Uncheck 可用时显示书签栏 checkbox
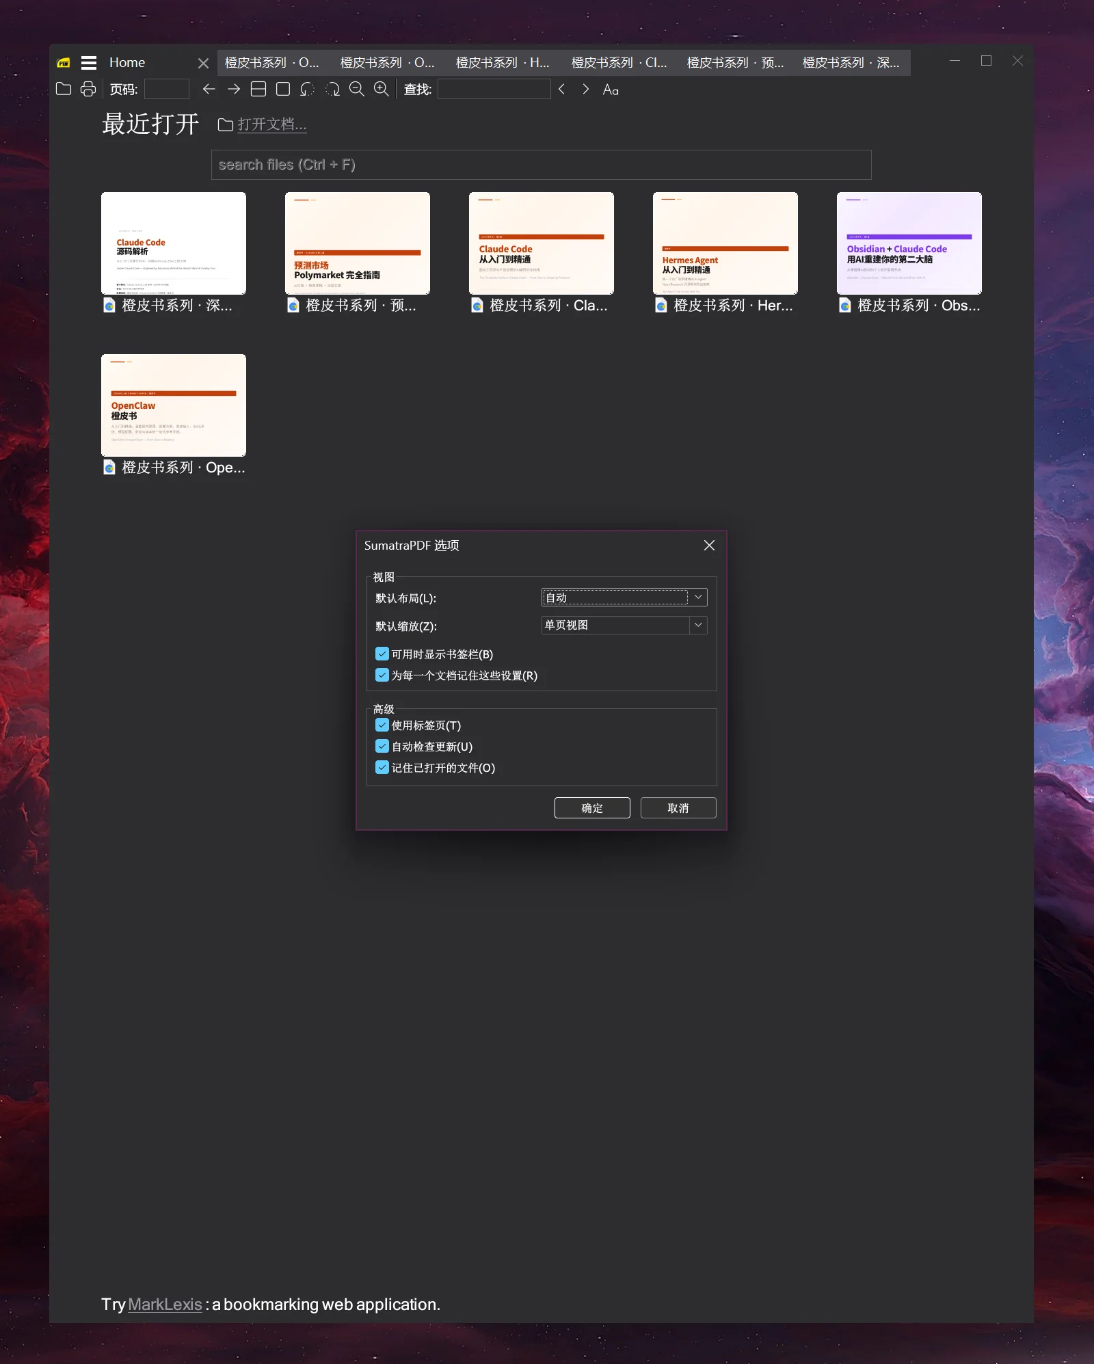This screenshot has width=1094, height=1364. (x=382, y=654)
